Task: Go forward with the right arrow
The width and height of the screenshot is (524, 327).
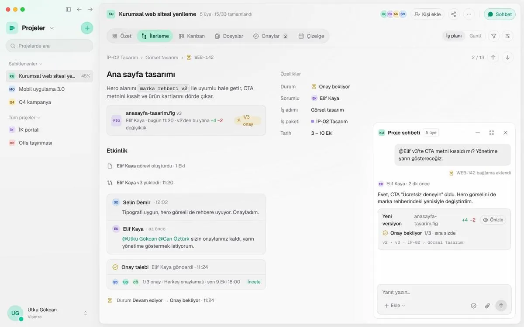Action: (90, 9)
